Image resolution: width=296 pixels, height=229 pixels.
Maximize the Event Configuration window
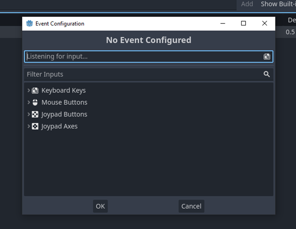243,23
